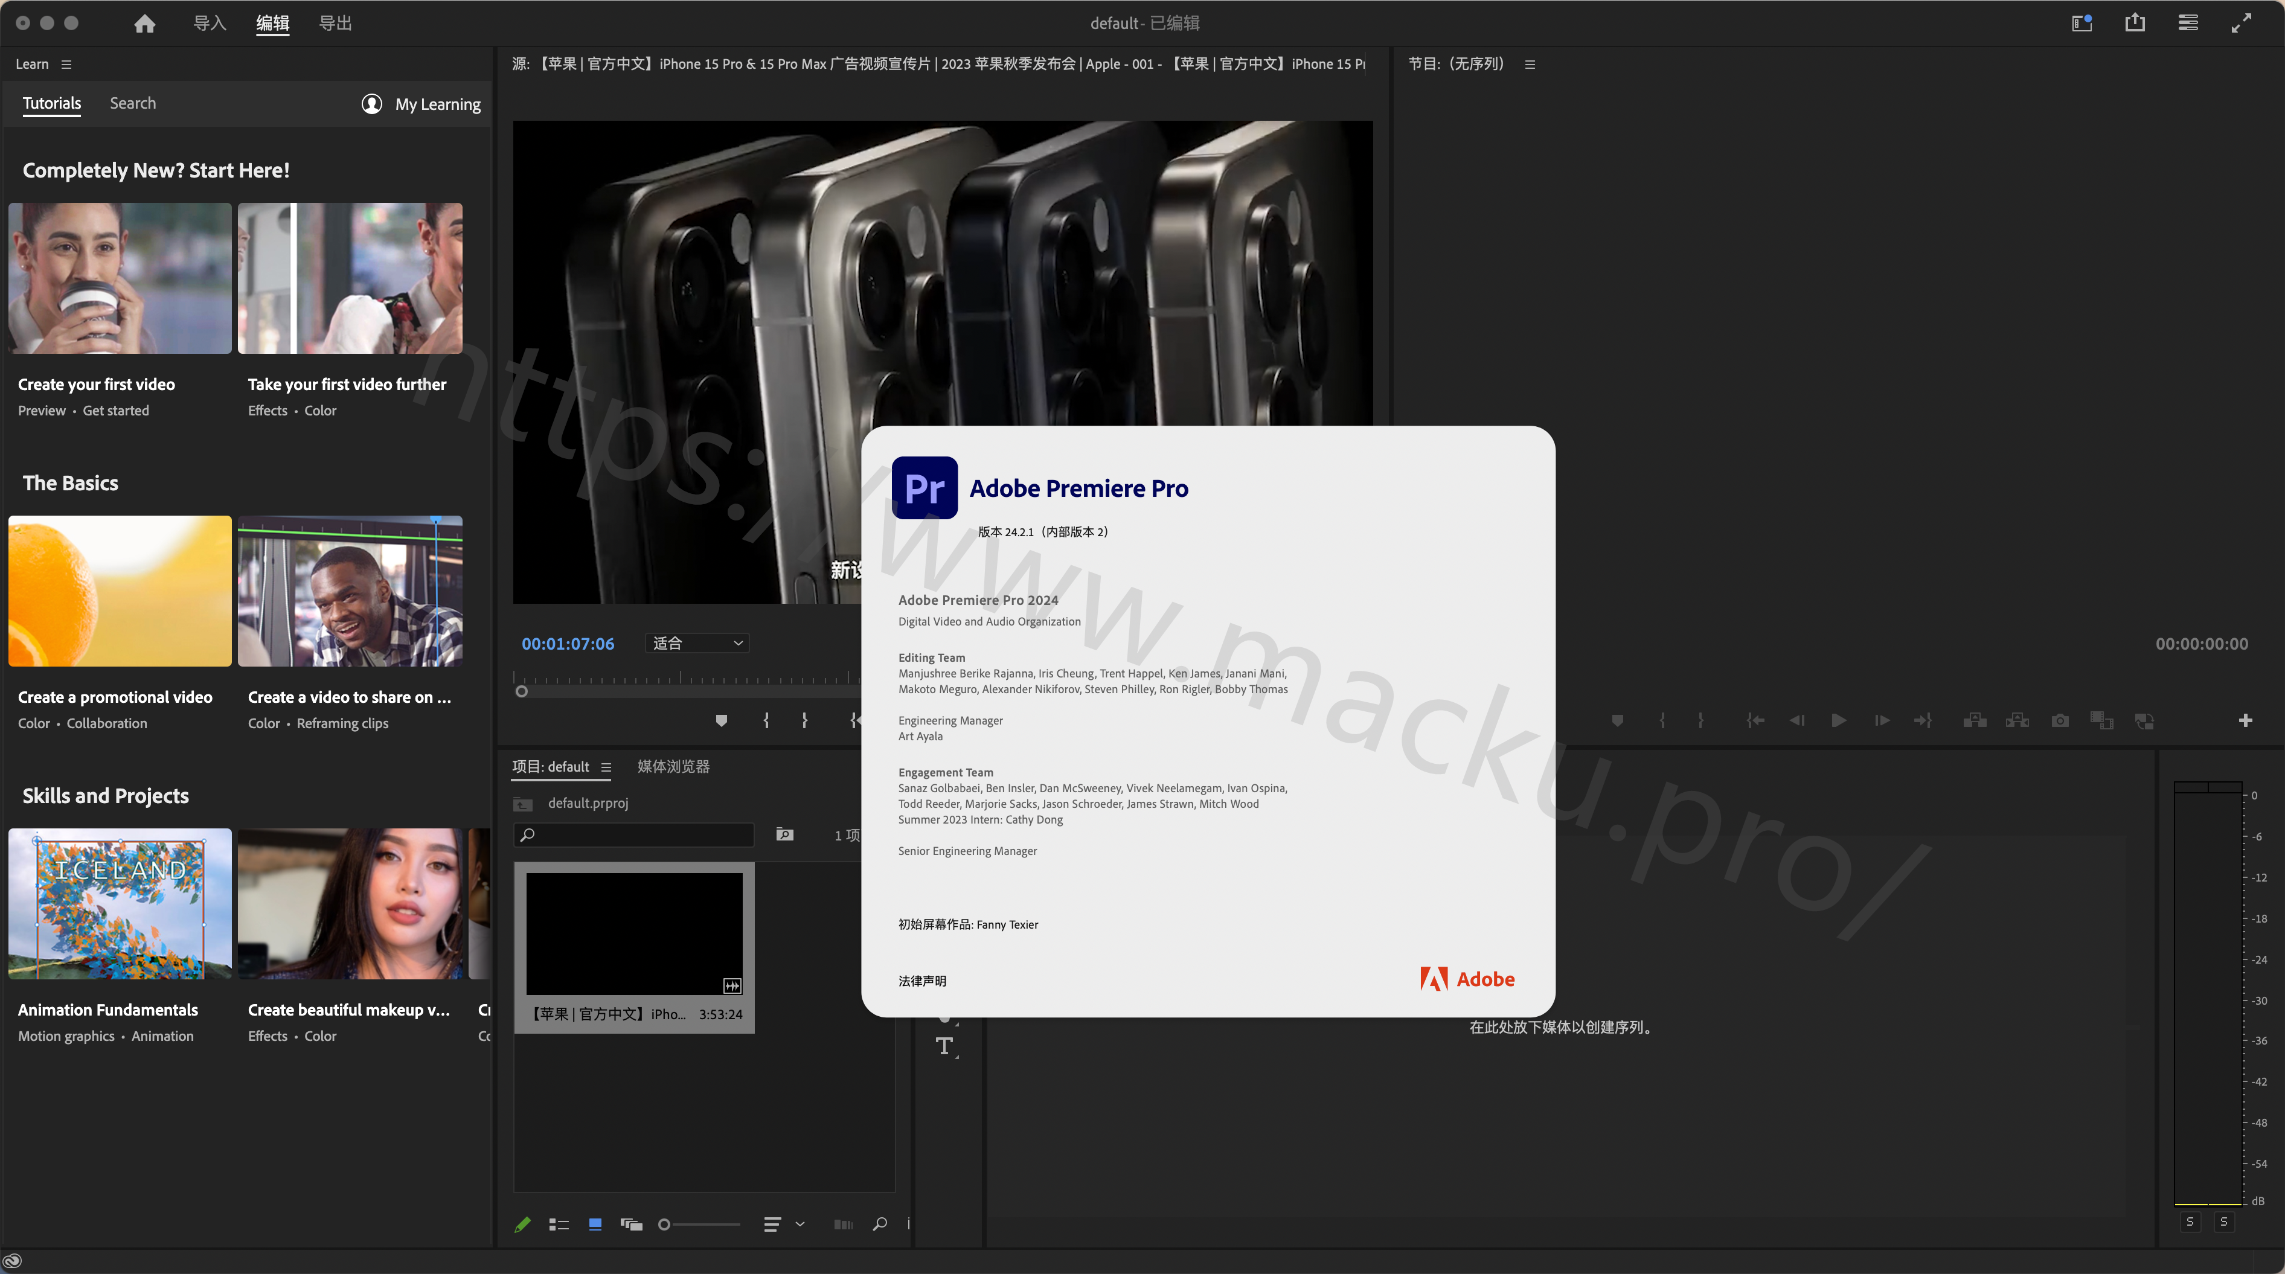Screen dimensions: 2285x1274
Task: Mark Out point in the source monitor
Action: pyautogui.click(x=804, y=720)
